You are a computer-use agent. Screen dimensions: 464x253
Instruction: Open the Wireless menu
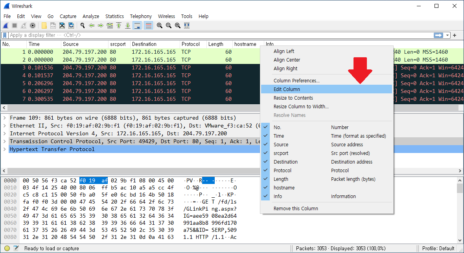166,16
